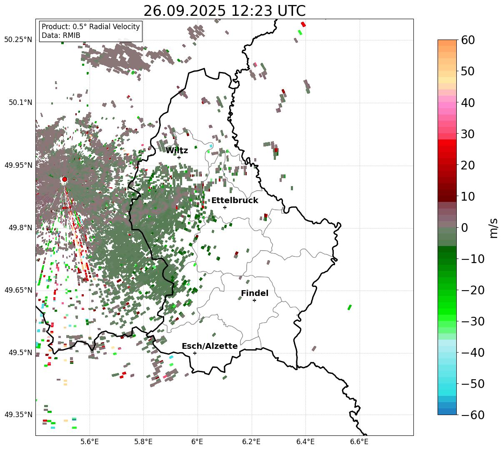Click the colorbar value 20

pyautogui.click(x=467, y=165)
